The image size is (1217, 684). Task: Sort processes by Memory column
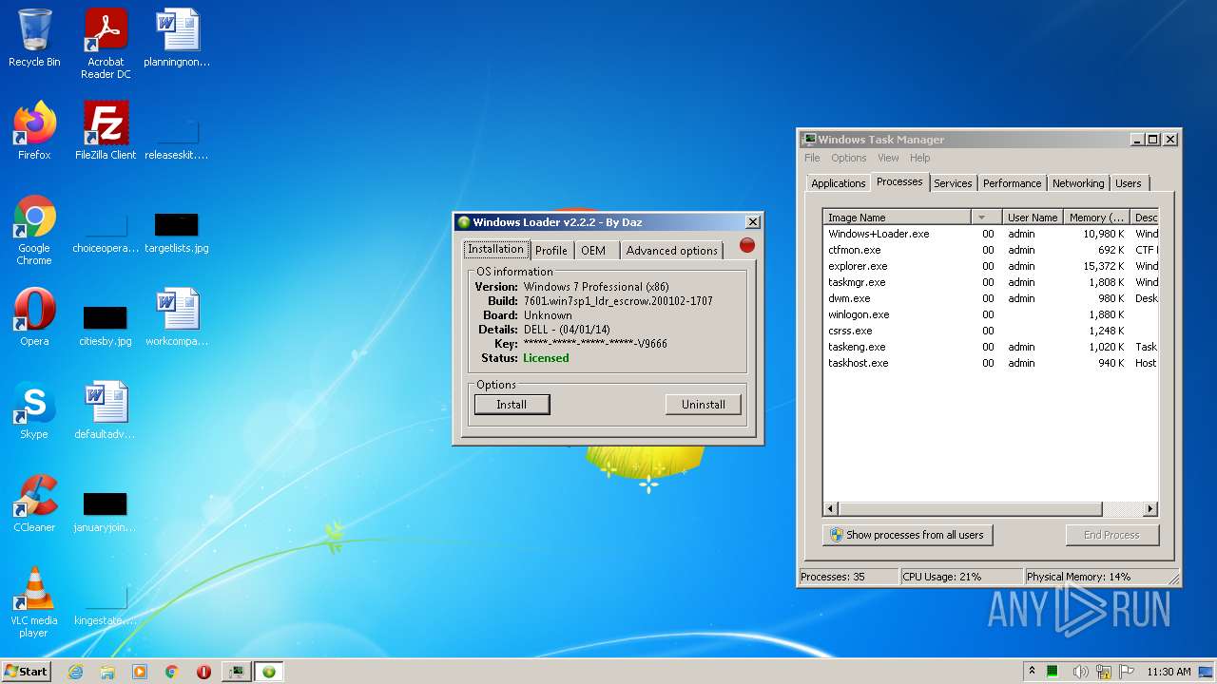1096,218
